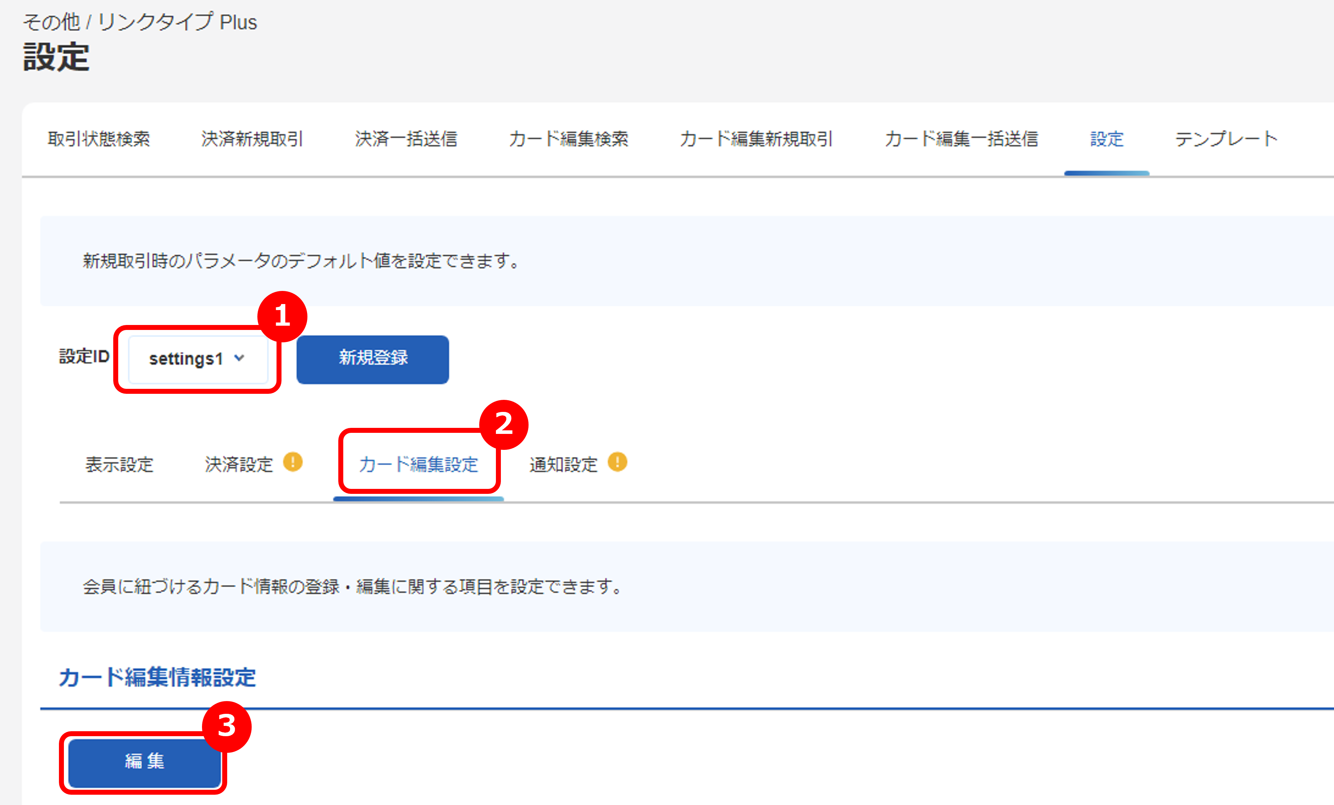This screenshot has height=805, width=1334.
Task: Click the chevron arrow in settings1 dropdown
Action: 239,358
